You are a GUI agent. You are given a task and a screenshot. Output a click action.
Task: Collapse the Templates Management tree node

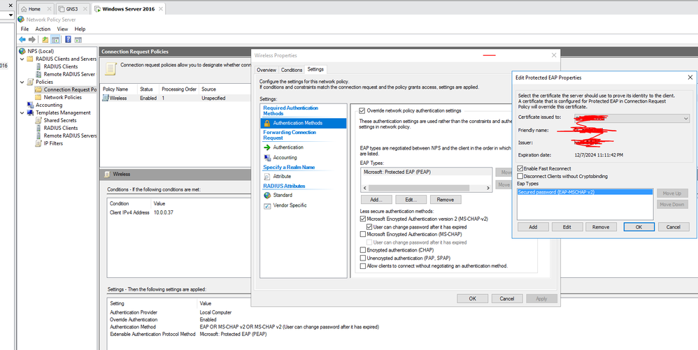pos(22,112)
